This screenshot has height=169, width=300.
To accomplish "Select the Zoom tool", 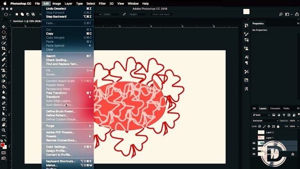I will tap(4, 131).
